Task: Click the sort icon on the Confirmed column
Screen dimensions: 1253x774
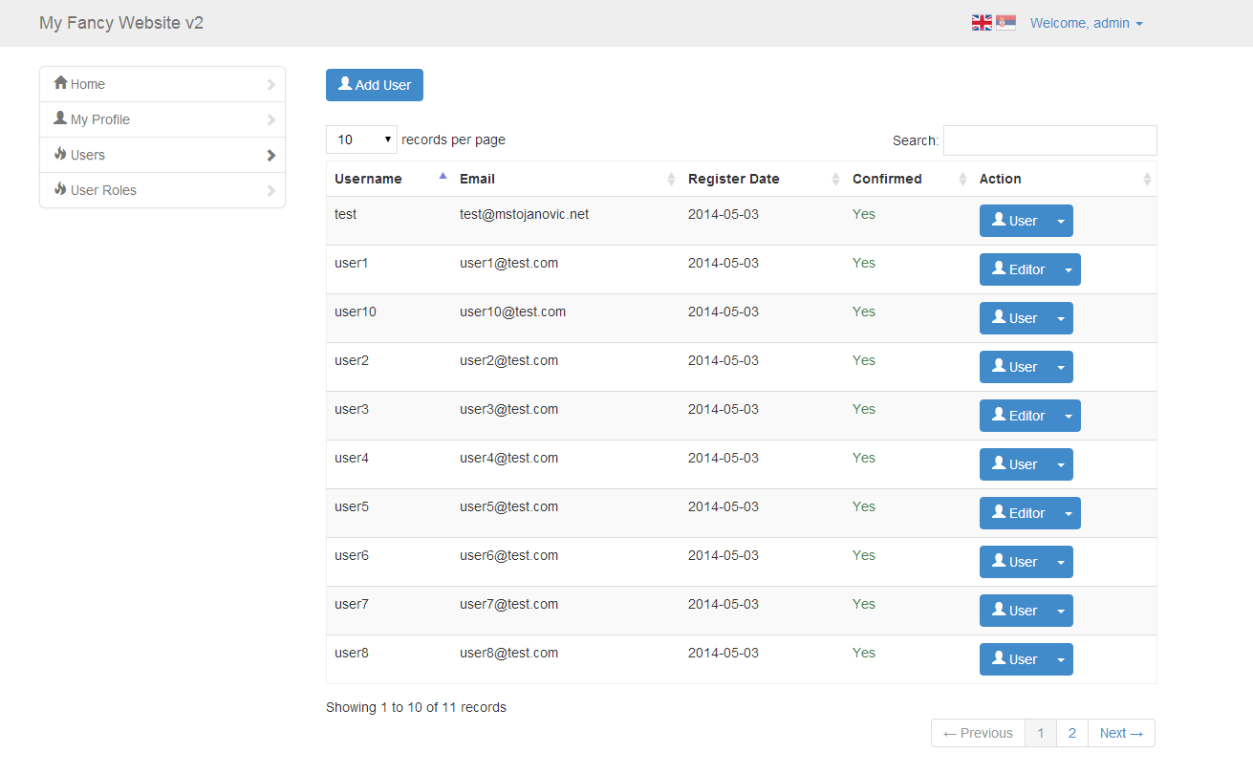Action: click(x=962, y=179)
